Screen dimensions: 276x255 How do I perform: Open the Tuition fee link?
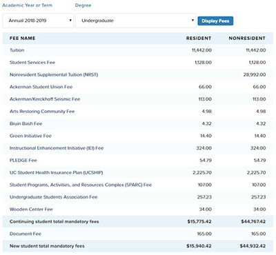17,50
